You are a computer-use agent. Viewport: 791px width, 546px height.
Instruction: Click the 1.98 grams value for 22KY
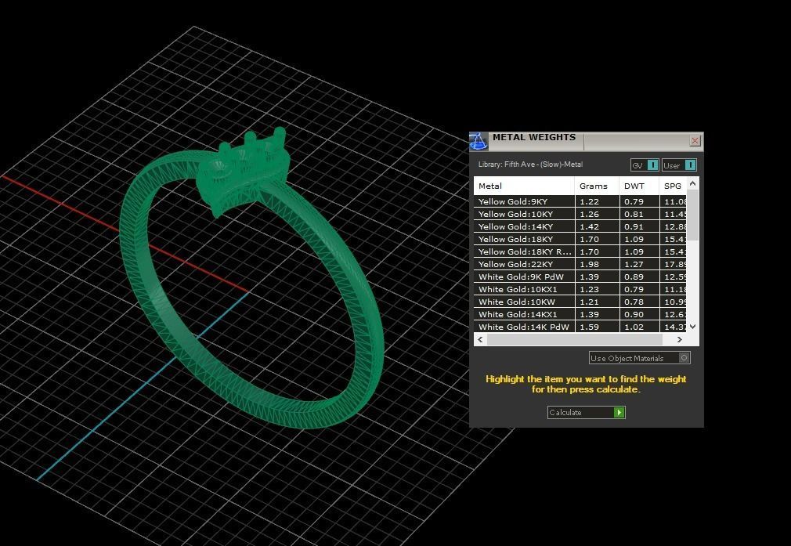[589, 265]
